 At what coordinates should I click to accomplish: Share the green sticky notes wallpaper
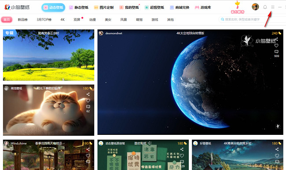coord(182,149)
